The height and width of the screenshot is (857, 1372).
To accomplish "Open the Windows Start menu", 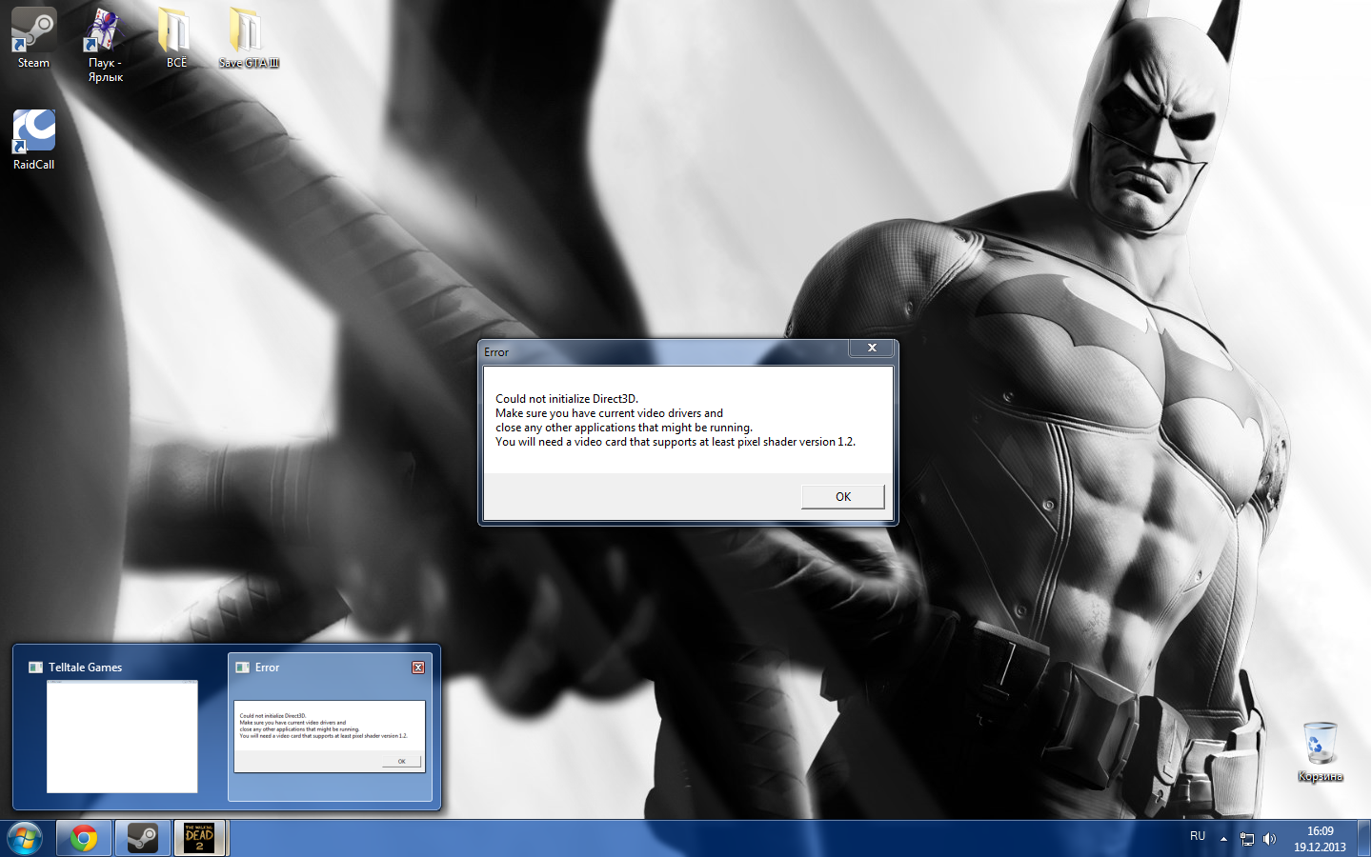I will click(24, 838).
